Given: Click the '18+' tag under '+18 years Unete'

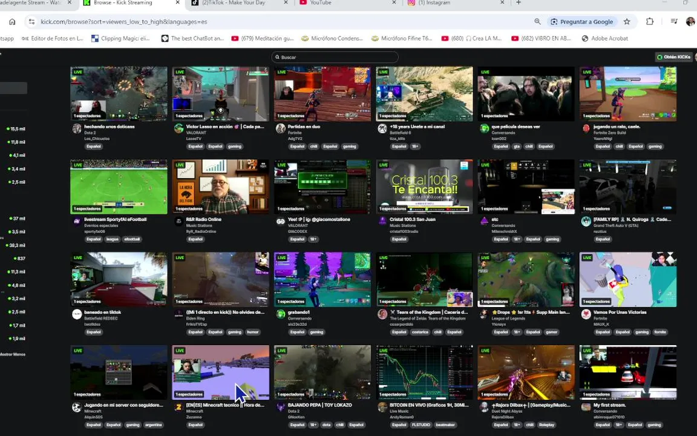Looking at the screenshot, I should pyautogui.click(x=414, y=147).
